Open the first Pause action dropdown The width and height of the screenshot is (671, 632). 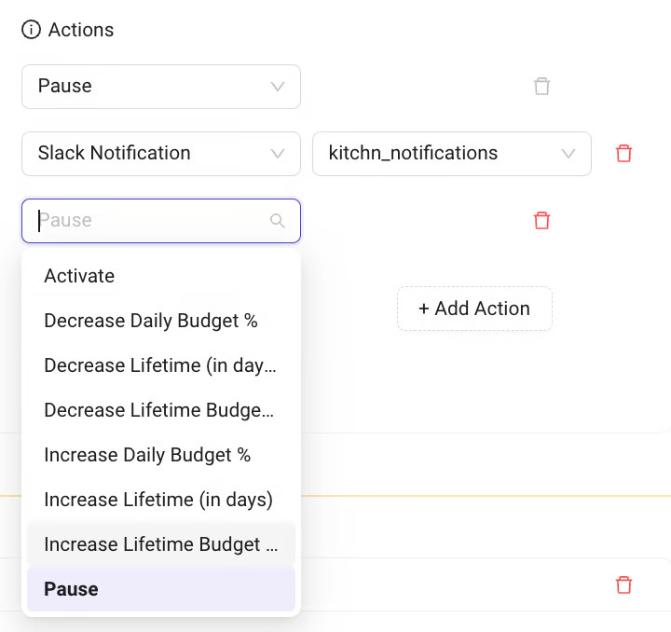click(x=160, y=87)
